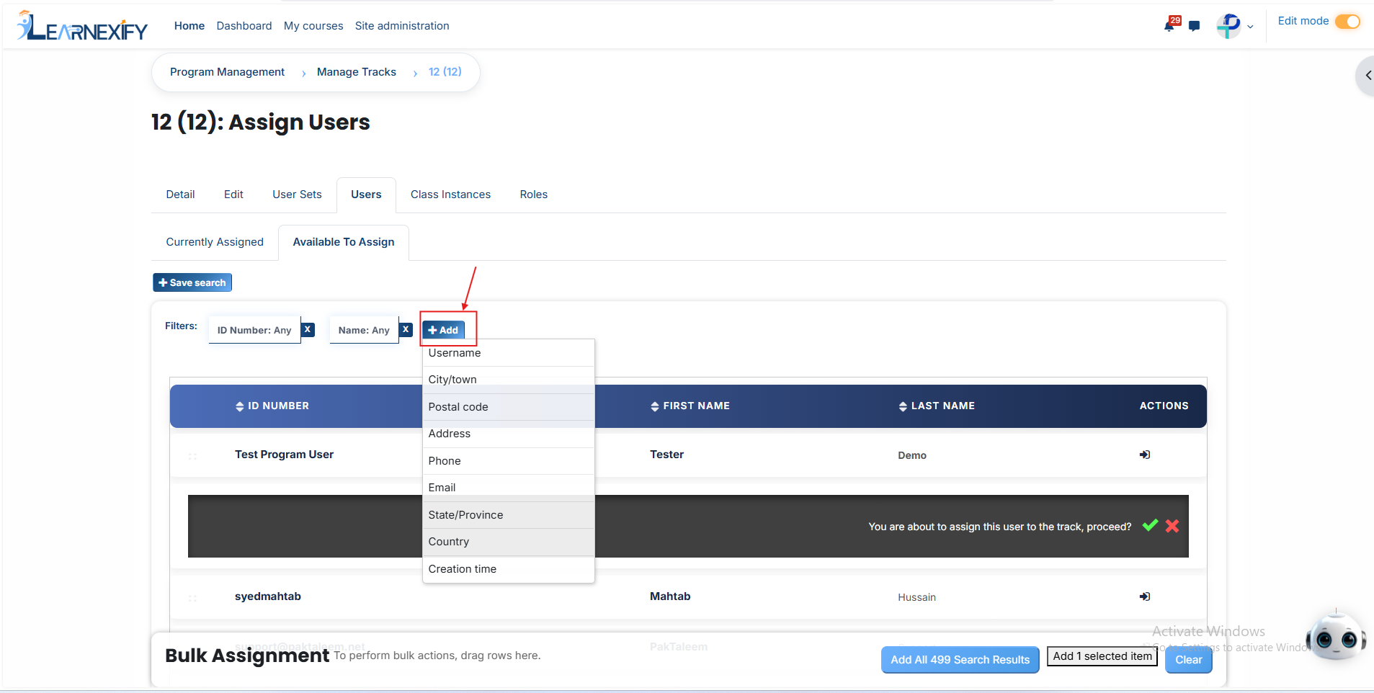Confirm assignment with green checkmark
1374x693 pixels.
[1150, 525]
